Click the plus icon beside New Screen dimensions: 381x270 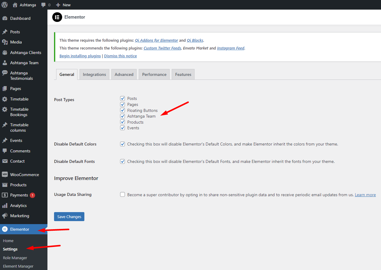point(58,5)
